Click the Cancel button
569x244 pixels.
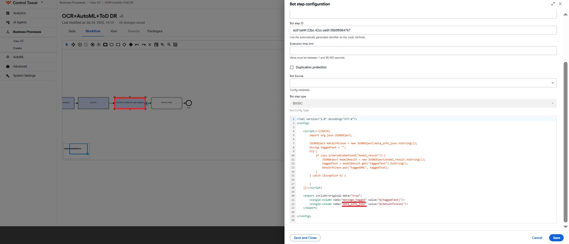(x=537, y=238)
